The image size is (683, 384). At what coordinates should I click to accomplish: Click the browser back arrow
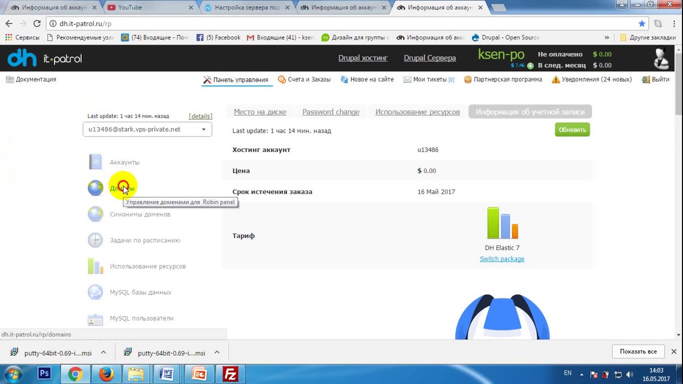(9, 23)
